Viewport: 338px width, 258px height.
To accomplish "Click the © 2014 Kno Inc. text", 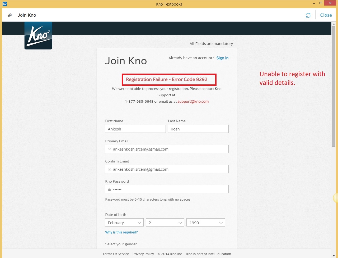I will [x=170, y=254].
